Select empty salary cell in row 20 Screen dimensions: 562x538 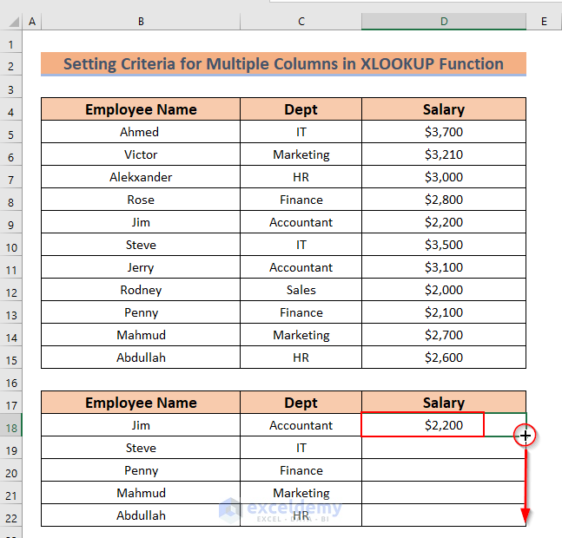point(444,470)
